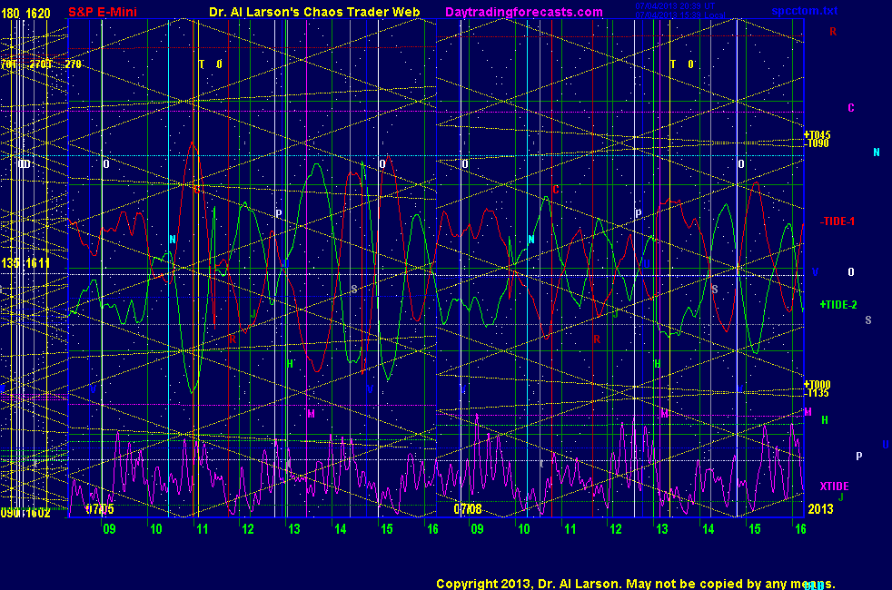Click the +T000 level marker
Image resolution: width=892 pixels, height=590 pixels.
point(818,384)
